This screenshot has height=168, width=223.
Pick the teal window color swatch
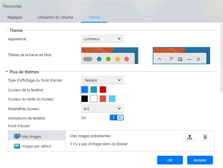93,90
